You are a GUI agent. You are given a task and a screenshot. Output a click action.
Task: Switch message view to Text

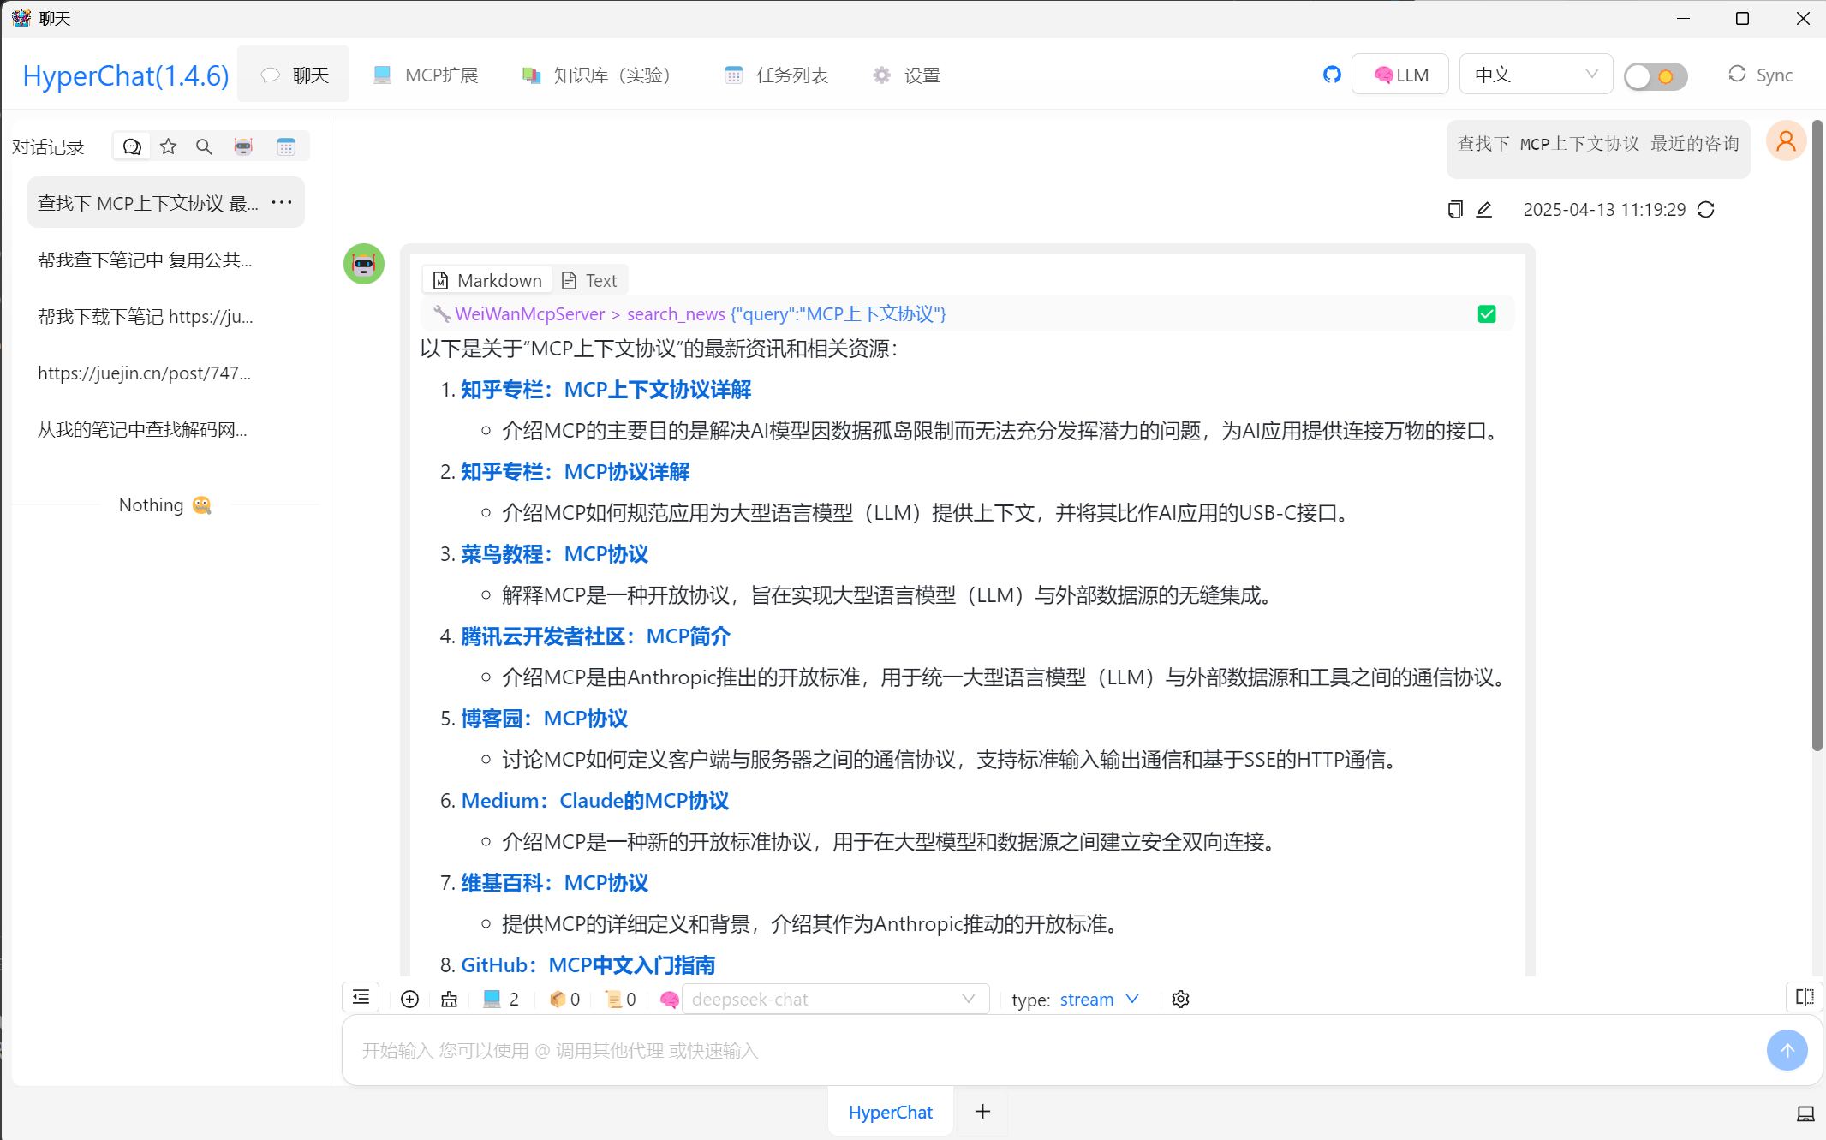click(589, 280)
